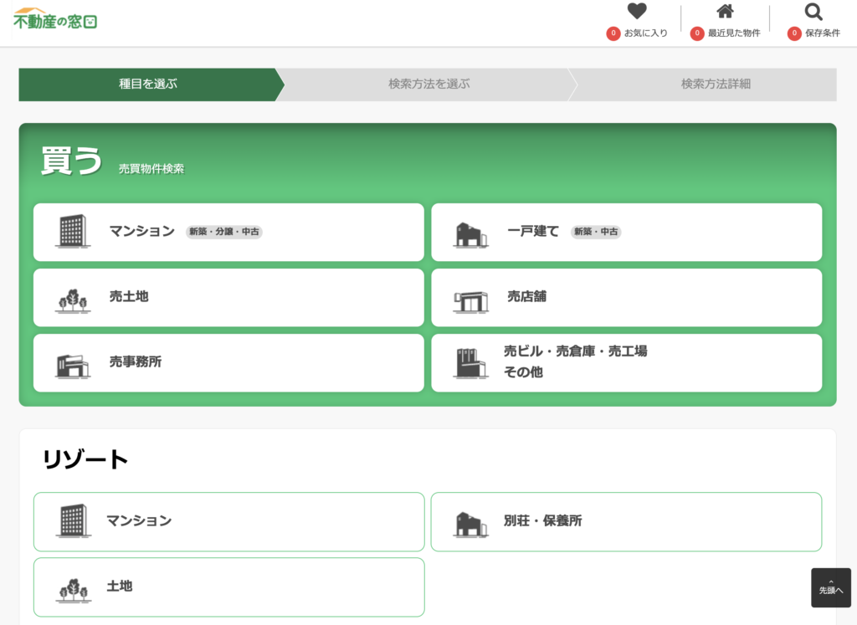
Task: Select the 検索方法を選ぶ step tab
Action: pos(429,85)
